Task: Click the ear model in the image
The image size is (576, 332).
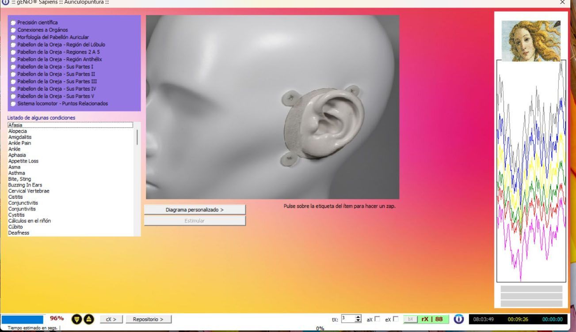Action: point(327,124)
